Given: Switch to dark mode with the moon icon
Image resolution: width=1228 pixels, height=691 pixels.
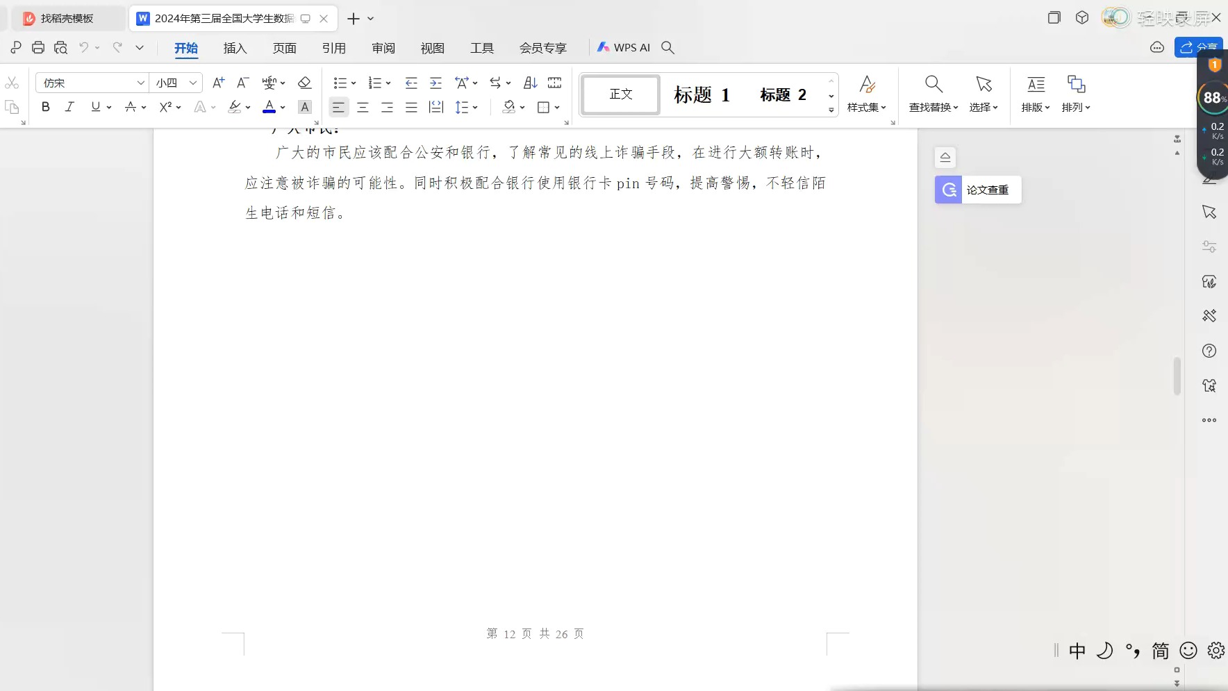Looking at the screenshot, I should coord(1106,651).
